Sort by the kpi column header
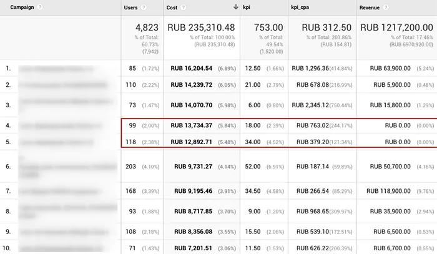437x254 pixels. pyautogui.click(x=247, y=7)
